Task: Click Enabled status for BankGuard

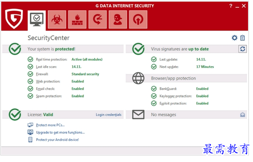Action: click(202, 89)
